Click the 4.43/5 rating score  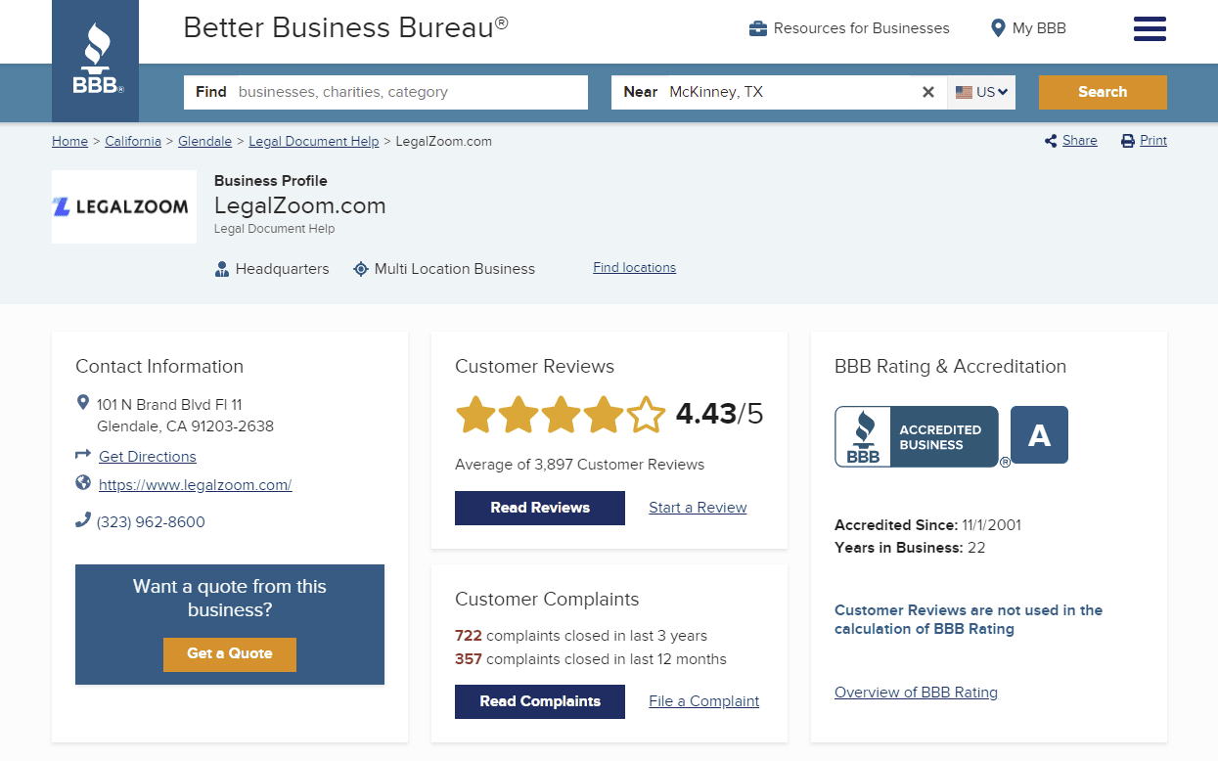719,414
